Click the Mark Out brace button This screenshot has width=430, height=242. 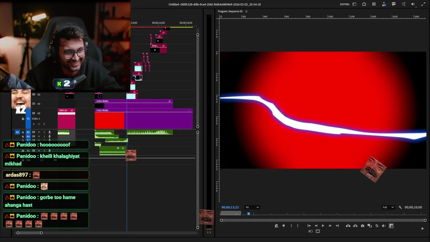pos(298,226)
